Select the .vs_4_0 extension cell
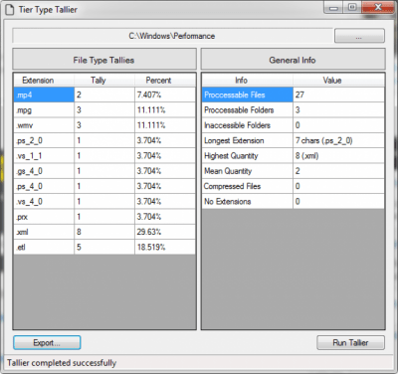 click(44, 202)
